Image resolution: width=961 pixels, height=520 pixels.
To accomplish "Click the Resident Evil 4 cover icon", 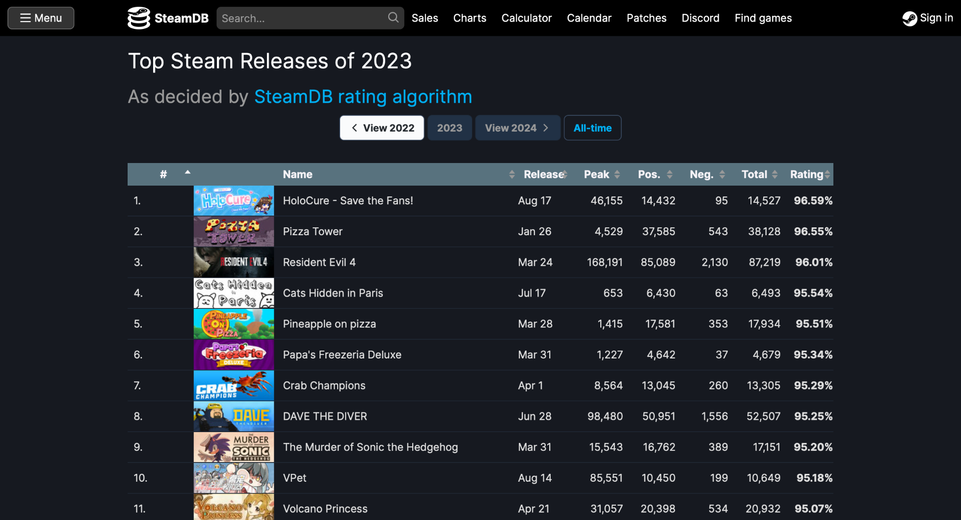I will 234,262.
